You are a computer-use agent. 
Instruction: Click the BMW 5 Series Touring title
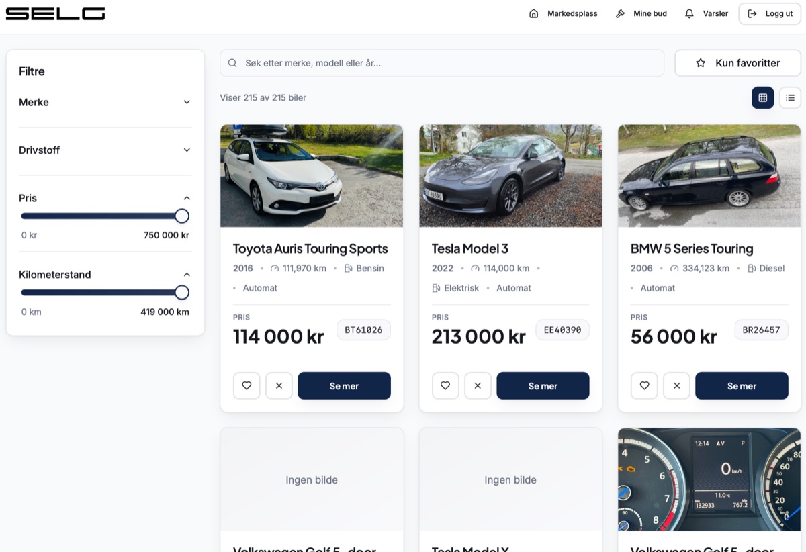(x=692, y=248)
